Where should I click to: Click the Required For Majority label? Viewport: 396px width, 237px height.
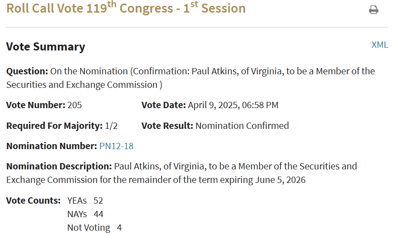pos(54,126)
